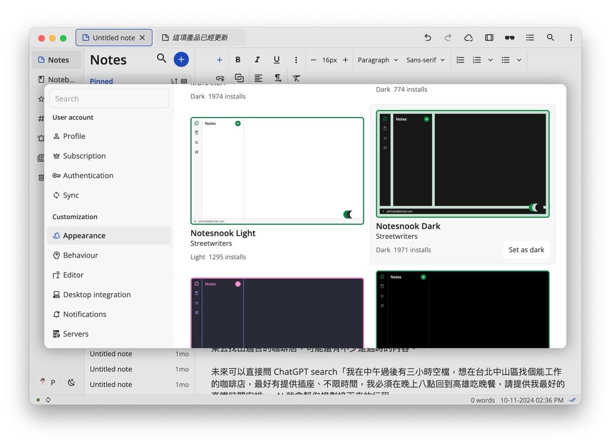The height and width of the screenshot is (442, 615).
Task: Click the overlapping squares icon beside the link icon
Action: pyautogui.click(x=239, y=78)
